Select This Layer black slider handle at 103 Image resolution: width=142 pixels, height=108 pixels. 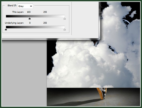click(x=30, y=19)
